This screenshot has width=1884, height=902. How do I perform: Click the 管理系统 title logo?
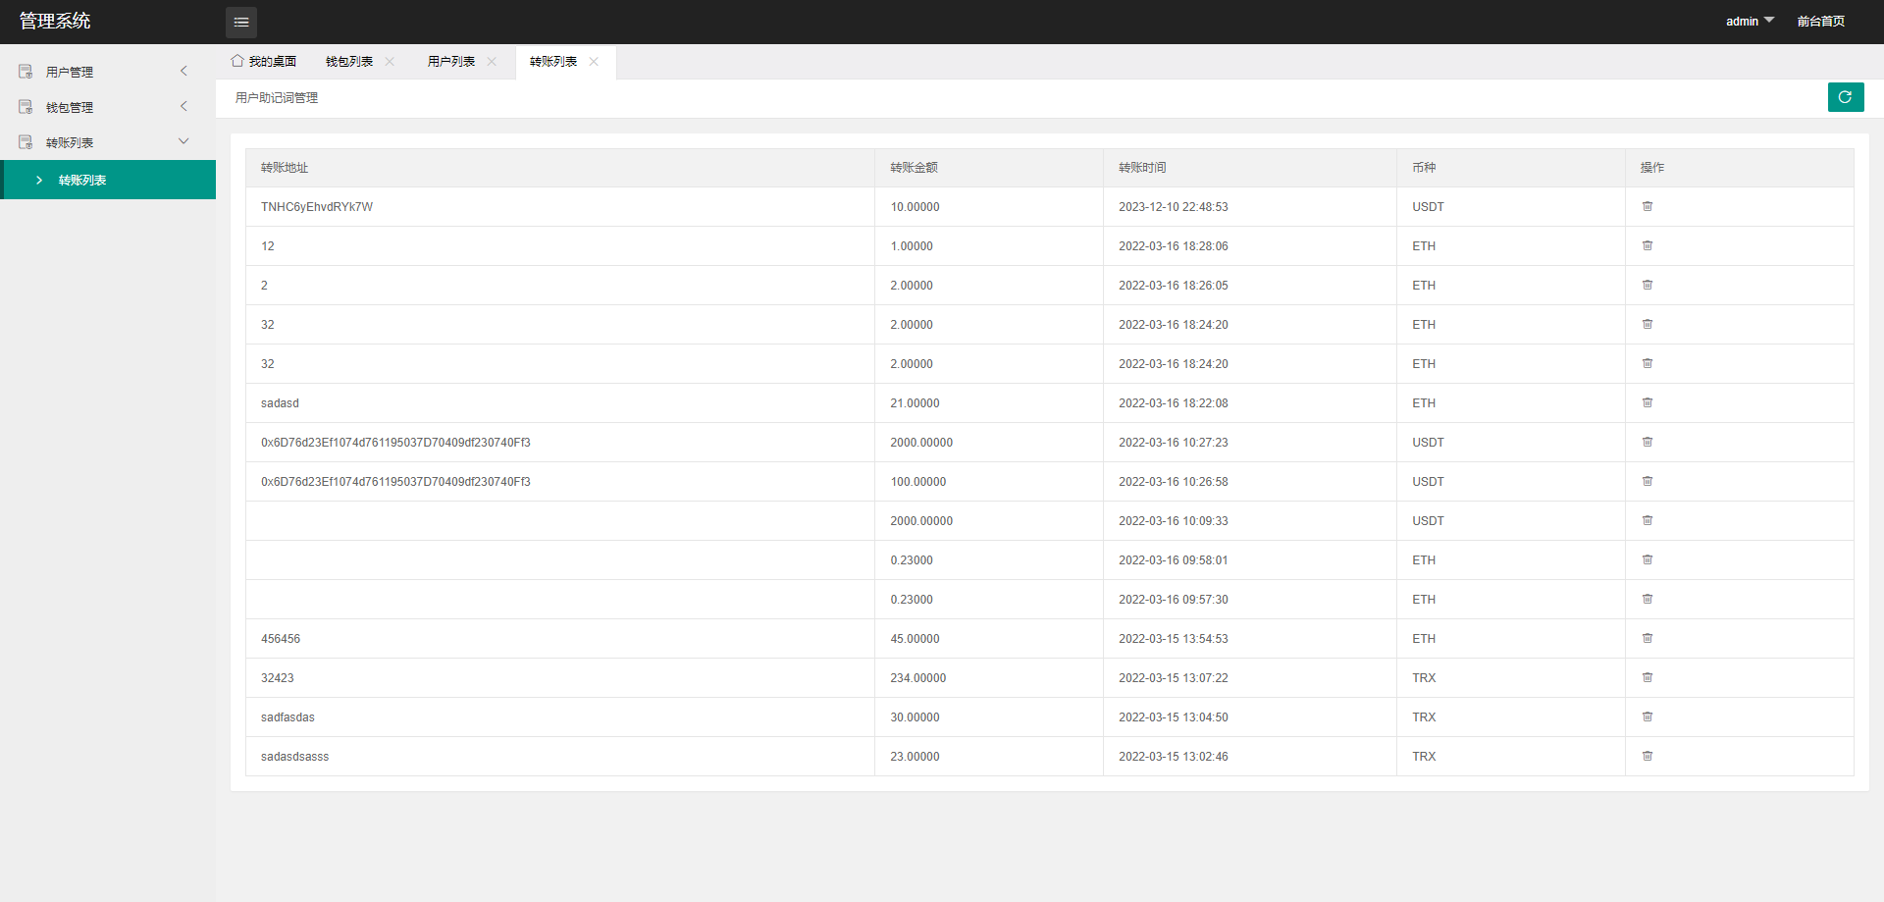[55, 21]
